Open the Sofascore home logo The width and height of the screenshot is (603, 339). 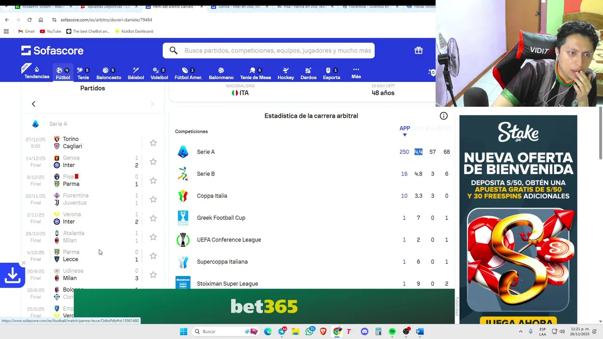pos(52,50)
